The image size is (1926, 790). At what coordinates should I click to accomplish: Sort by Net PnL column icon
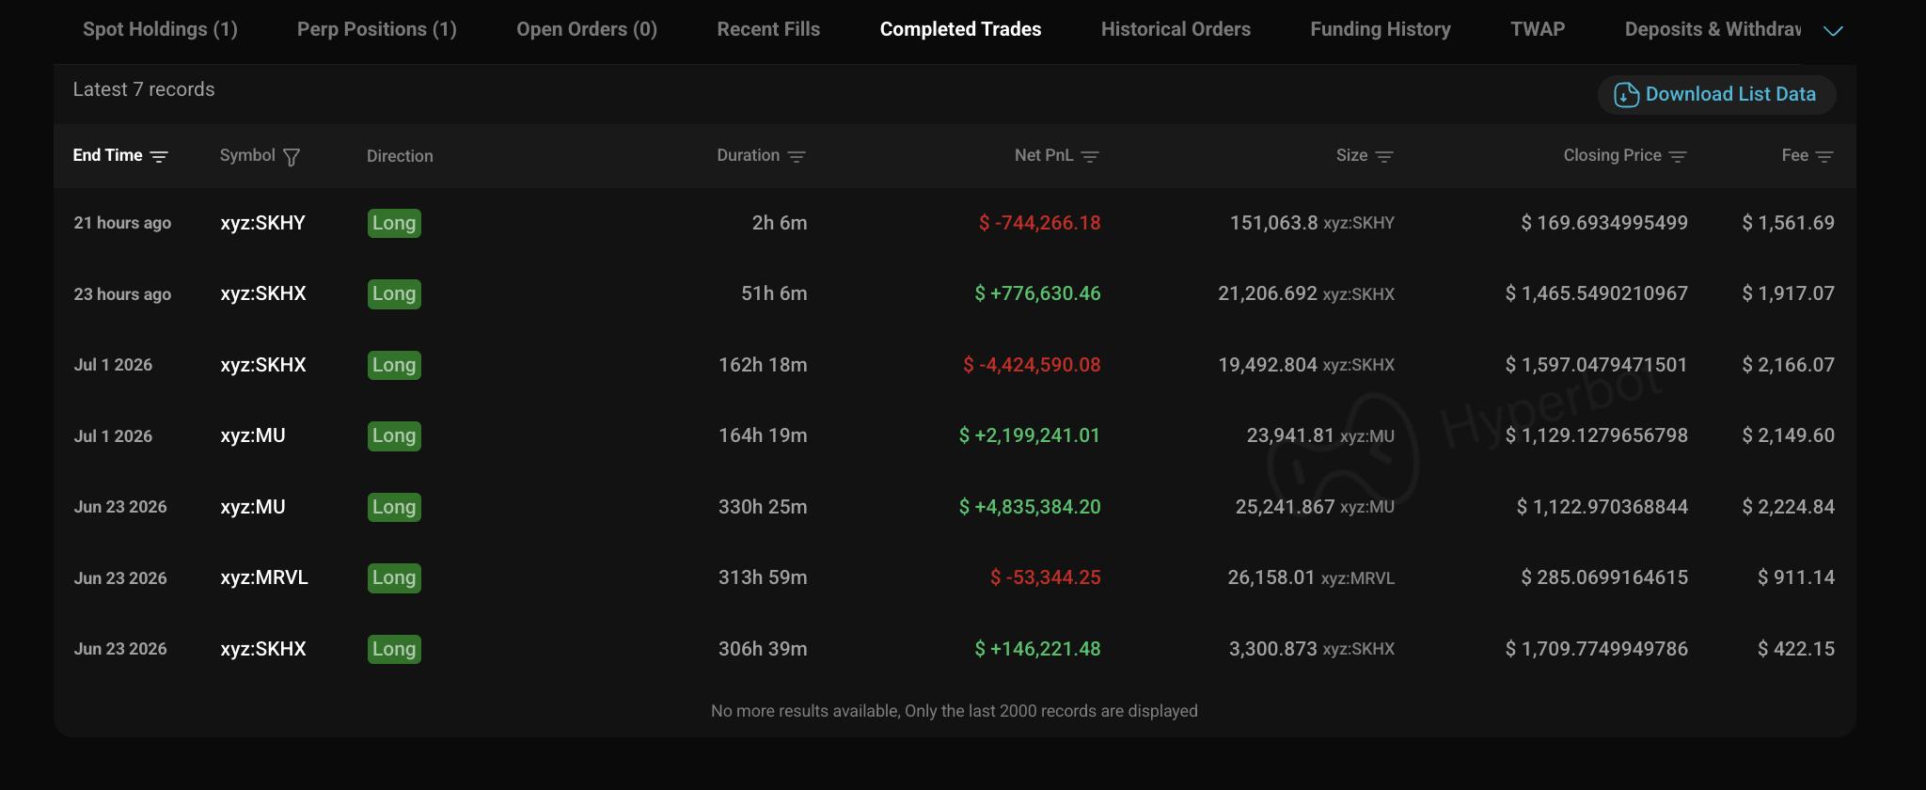coord(1090,156)
